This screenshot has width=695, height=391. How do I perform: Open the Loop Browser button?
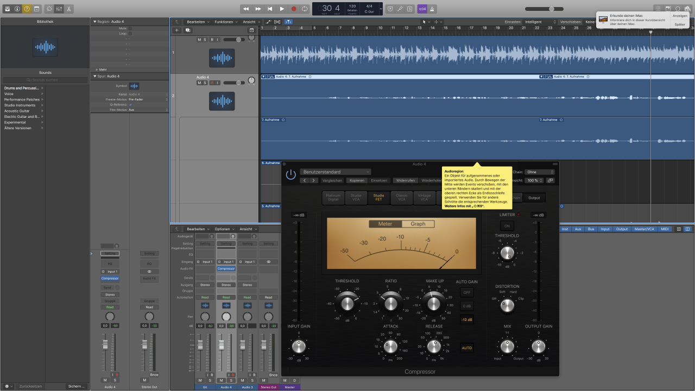(x=678, y=9)
